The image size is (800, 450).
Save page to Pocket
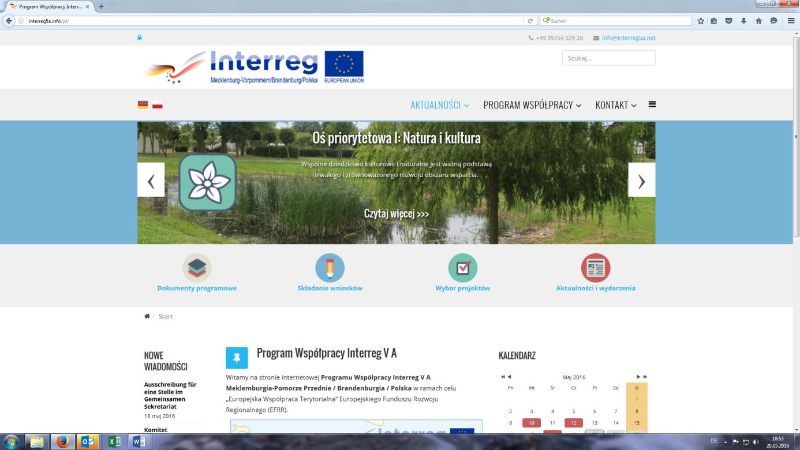coord(729,21)
